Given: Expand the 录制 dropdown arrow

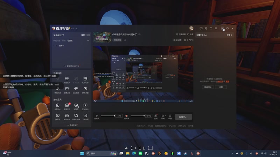Looking at the screenshot, I should point(165,116).
